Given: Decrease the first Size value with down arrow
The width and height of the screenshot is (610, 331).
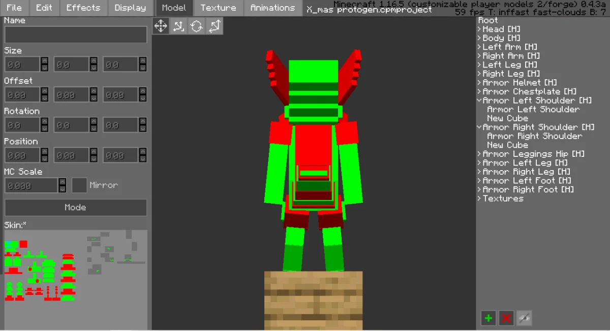Looking at the screenshot, I should tap(45, 68).
